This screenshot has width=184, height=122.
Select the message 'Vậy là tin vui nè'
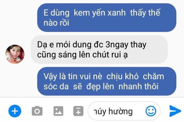click(x=107, y=81)
